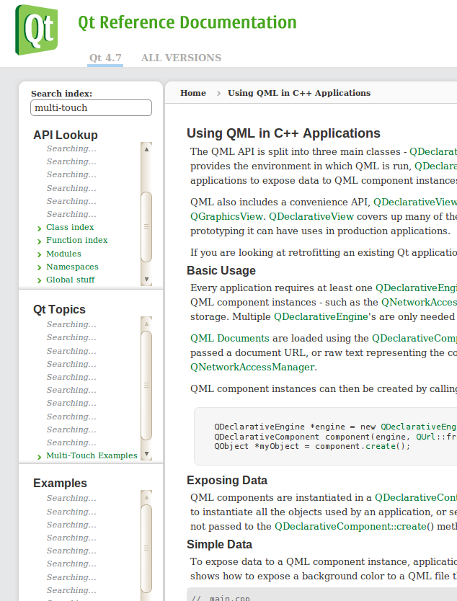Screen dimensions: 457x601
Task: Click the arrow bullet beside Multi-Touch Examples
Action: (x=39, y=457)
